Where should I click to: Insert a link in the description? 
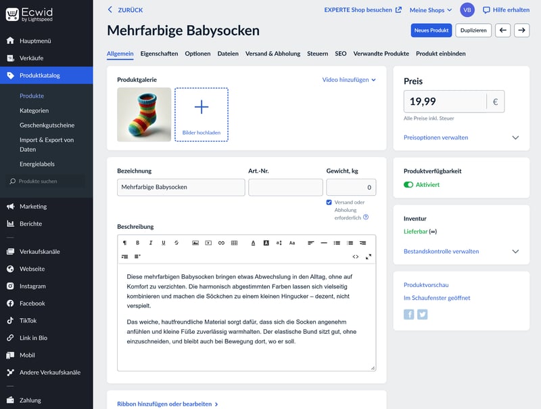point(221,242)
